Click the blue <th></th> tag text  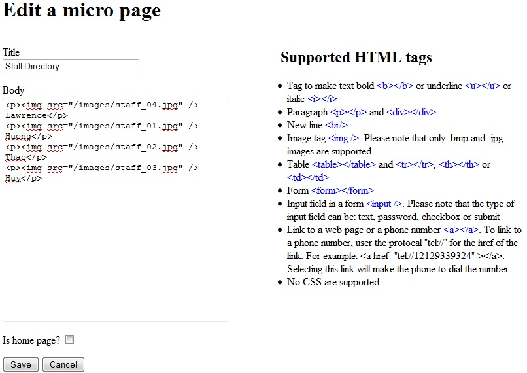pos(459,164)
